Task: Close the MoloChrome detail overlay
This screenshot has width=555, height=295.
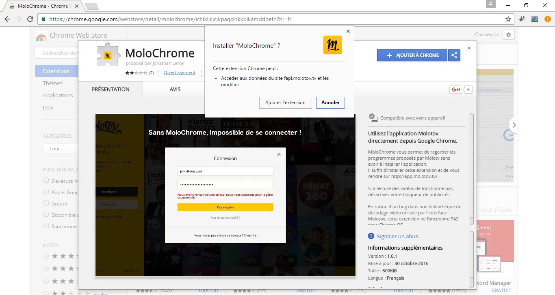Action: 469,48
